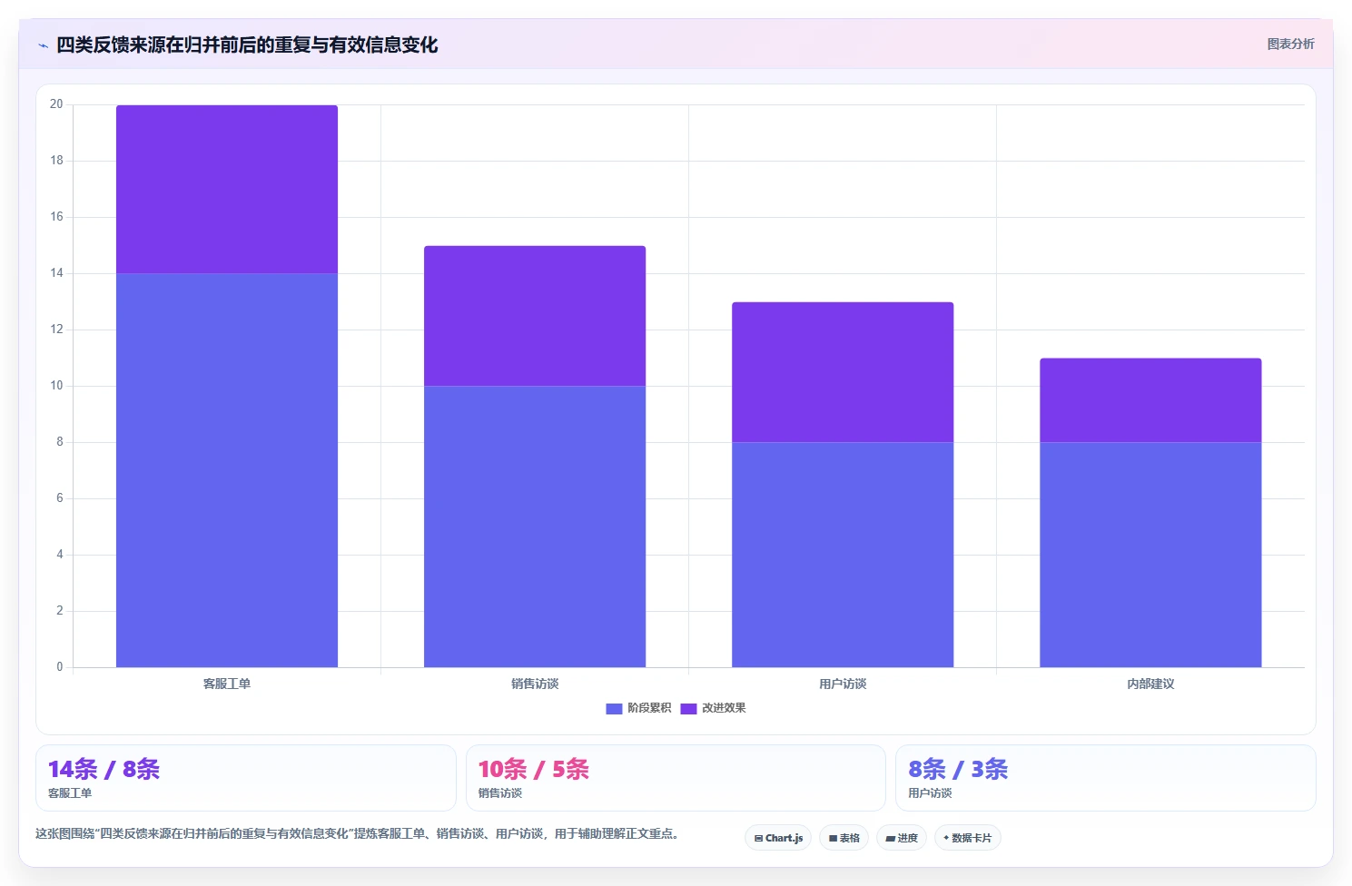Click the 数据卡片 tag chip
Image resolution: width=1352 pixels, height=886 pixels.
point(968,838)
